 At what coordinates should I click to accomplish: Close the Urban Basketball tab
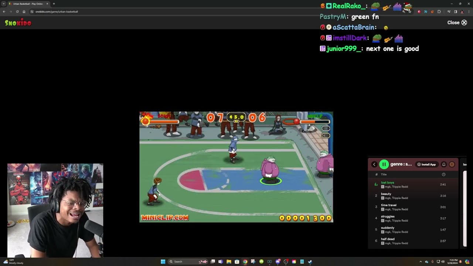coord(47,4)
